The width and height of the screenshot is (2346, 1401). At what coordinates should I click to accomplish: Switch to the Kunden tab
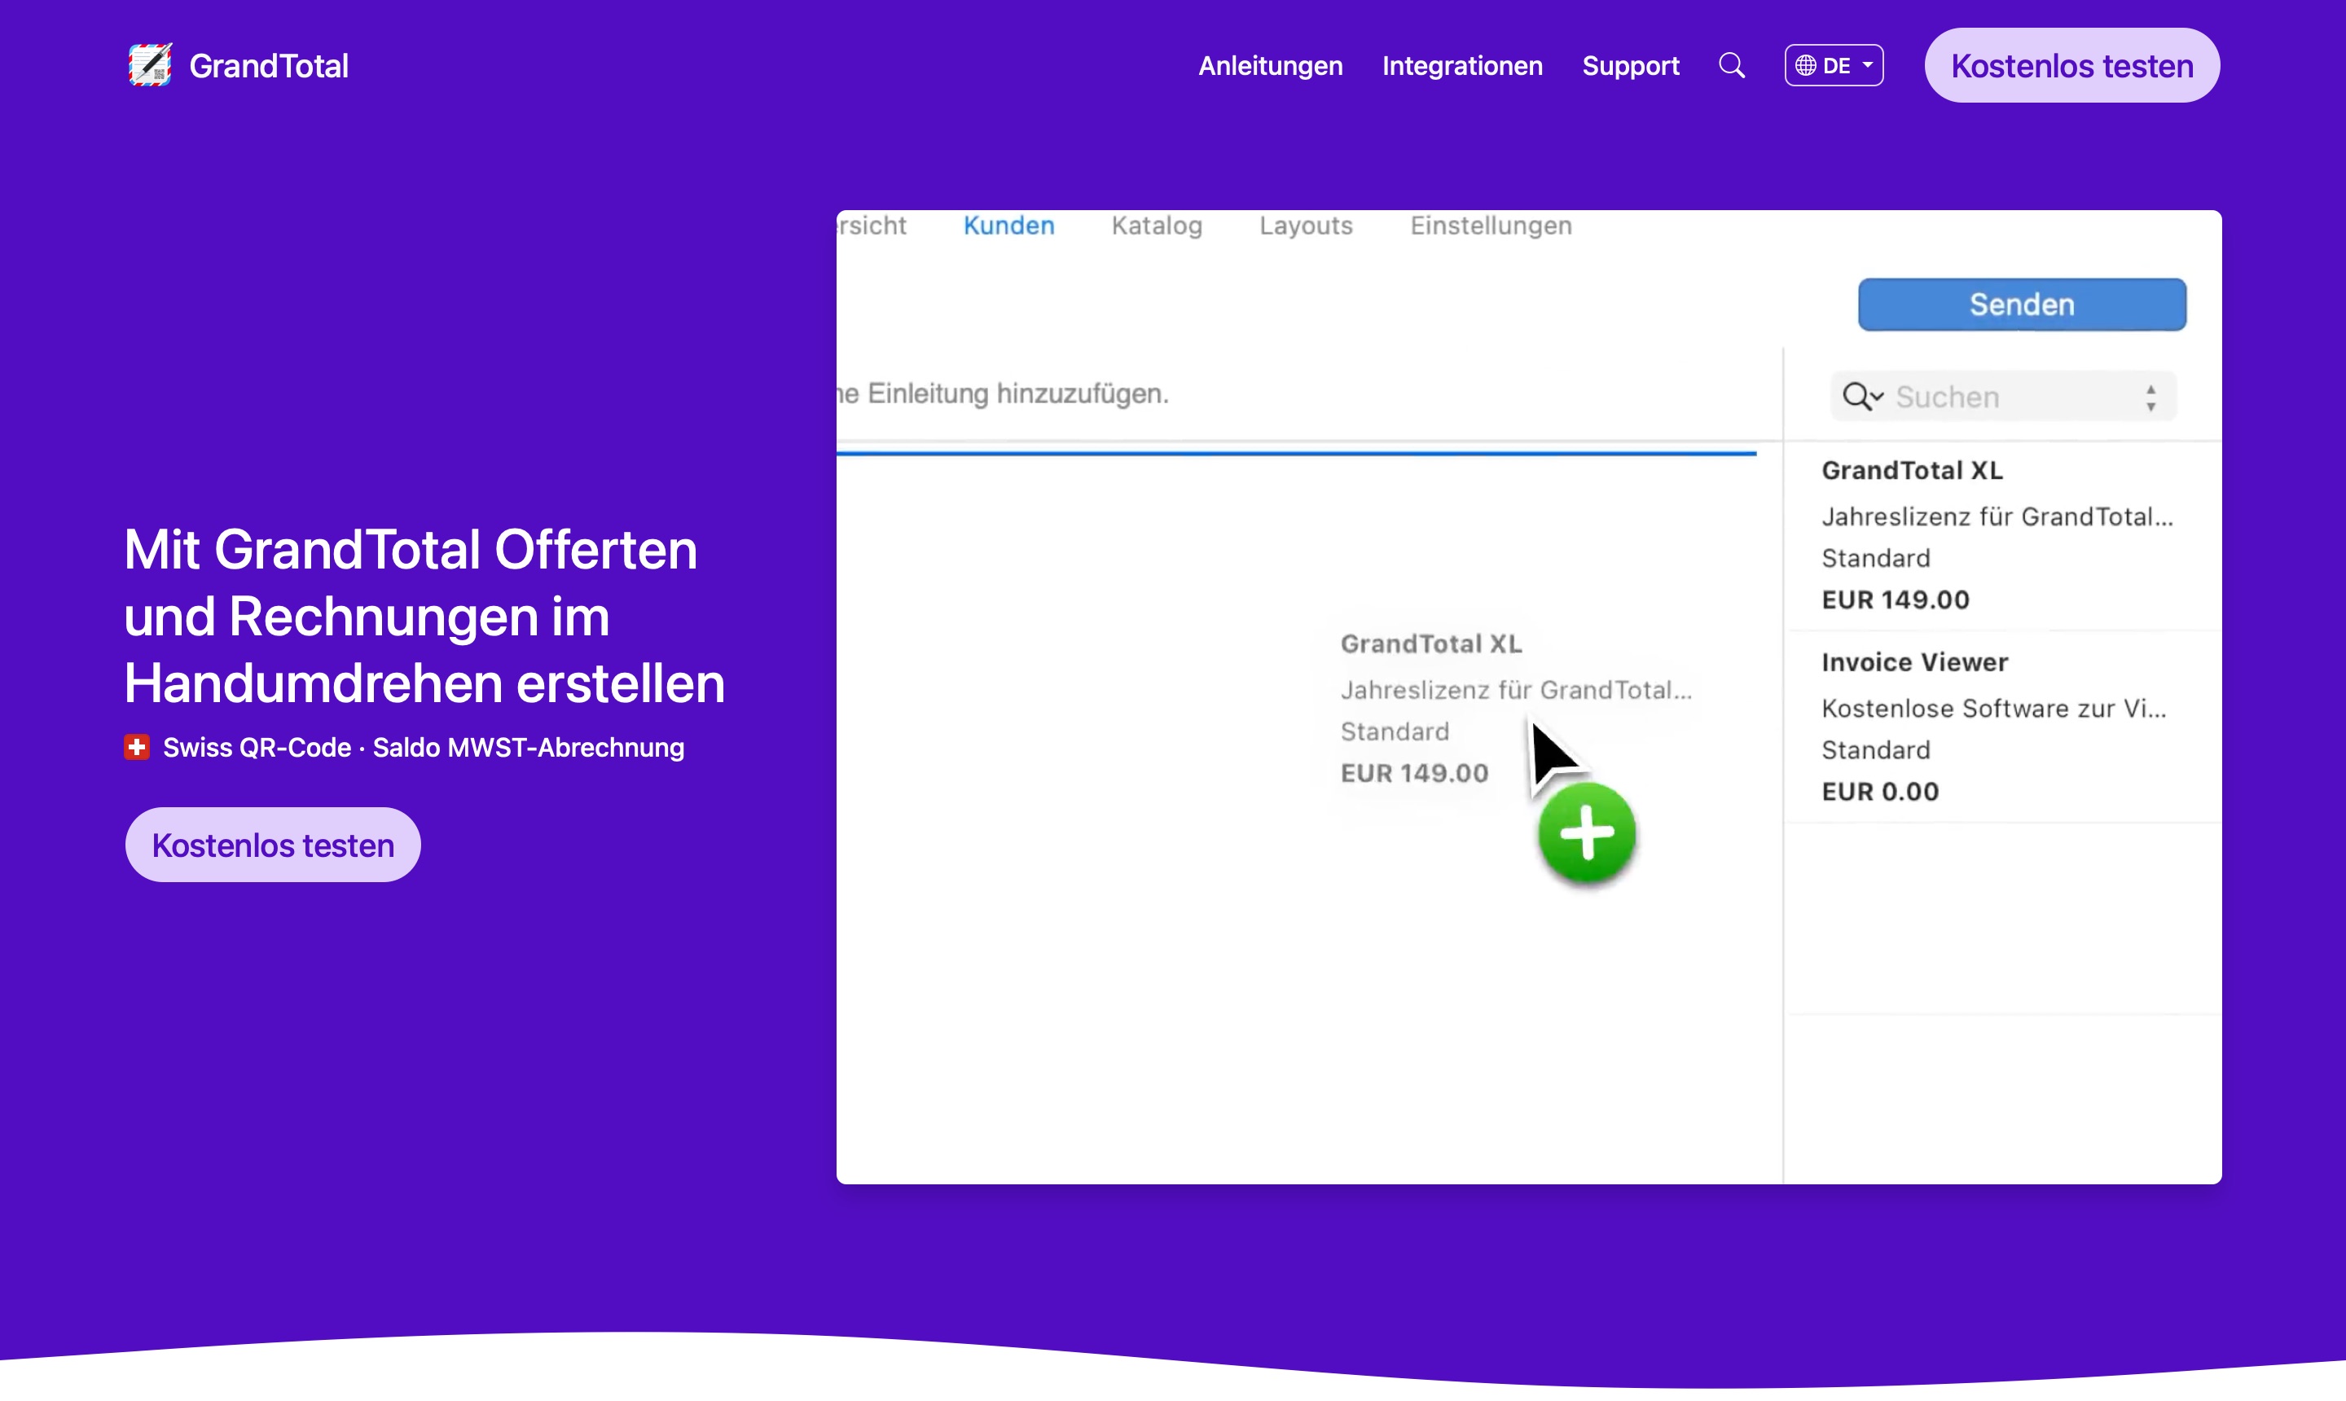pyautogui.click(x=1008, y=226)
